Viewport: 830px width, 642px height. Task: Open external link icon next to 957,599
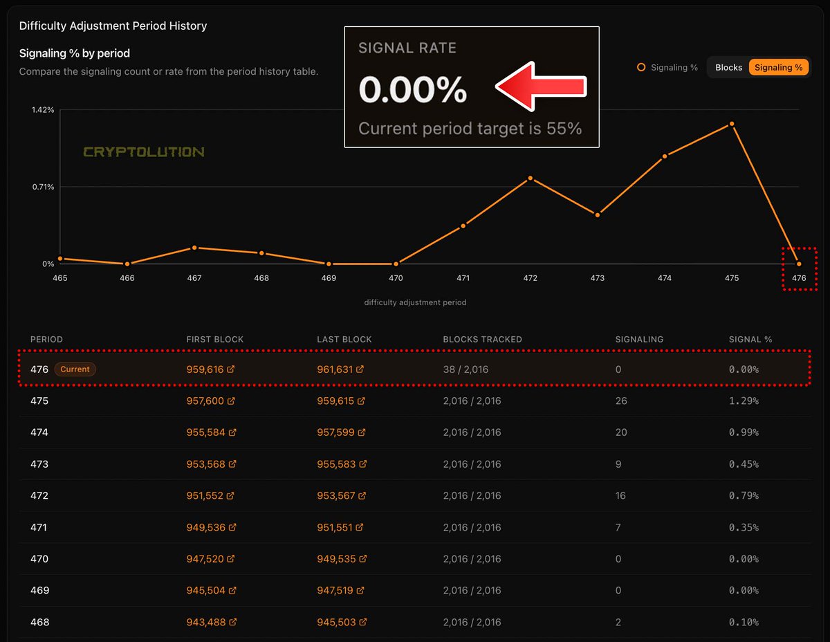tap(362, 432)
